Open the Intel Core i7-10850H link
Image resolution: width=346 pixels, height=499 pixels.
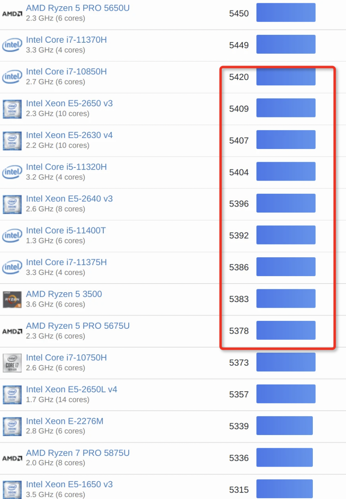[66, 72]
